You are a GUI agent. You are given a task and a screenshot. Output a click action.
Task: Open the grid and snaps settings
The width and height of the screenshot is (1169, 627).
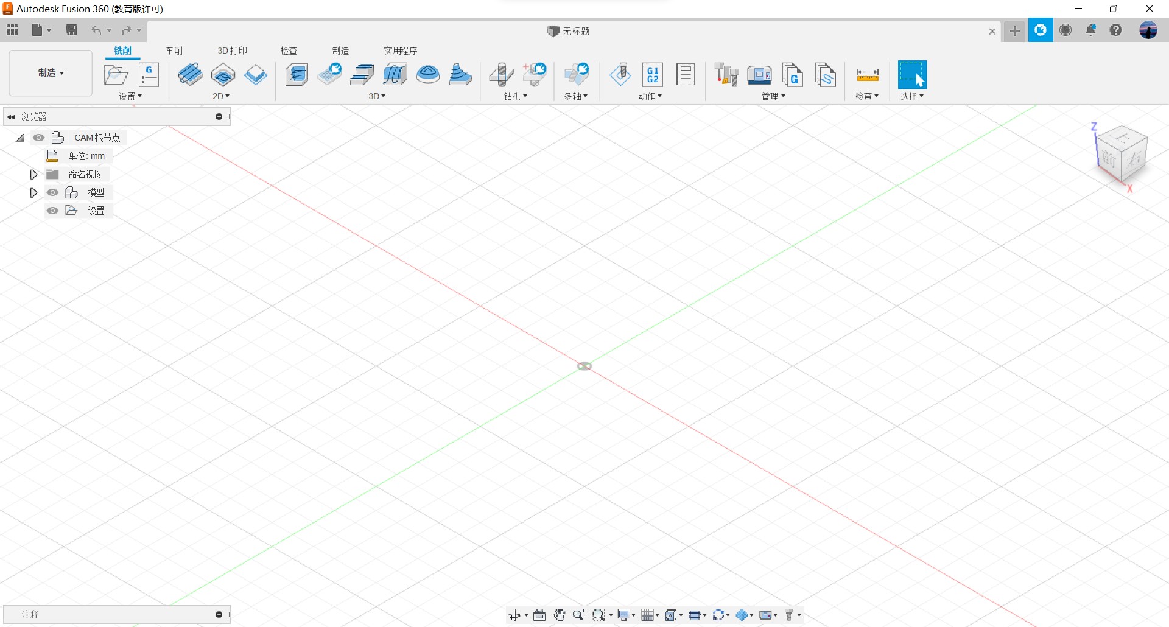point(650,615)
